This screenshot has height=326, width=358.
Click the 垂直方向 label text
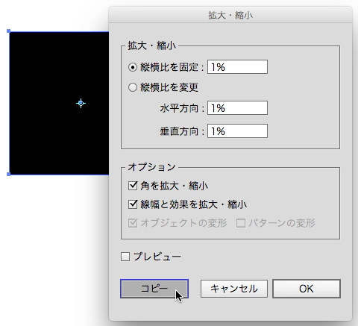[179, 131]
